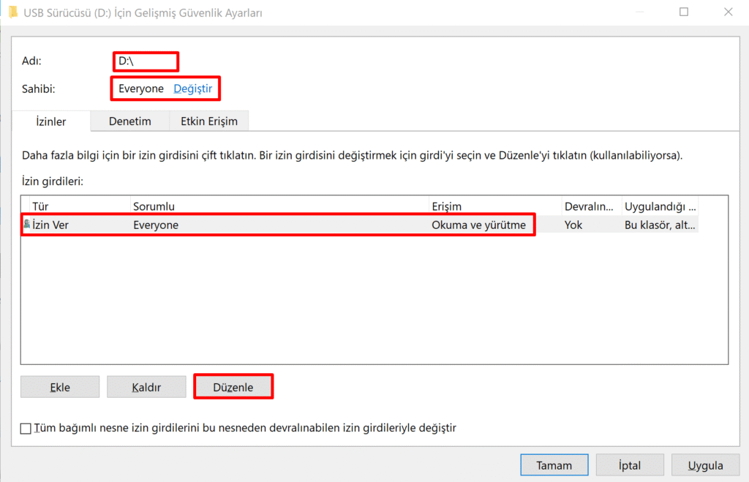Remove entry with the Kaldır button
The height and width of the screenshot is (482, 749).
[146, 387]
